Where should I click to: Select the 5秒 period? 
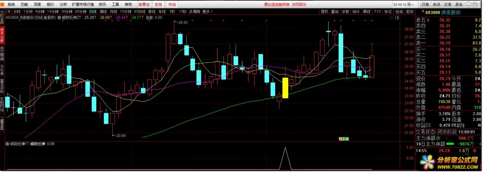click(x=172, y=12)
